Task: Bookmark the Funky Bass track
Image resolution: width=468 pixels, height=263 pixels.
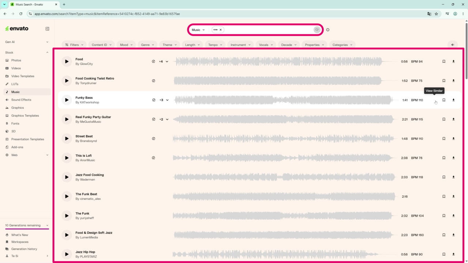Action: coord(444,100)
